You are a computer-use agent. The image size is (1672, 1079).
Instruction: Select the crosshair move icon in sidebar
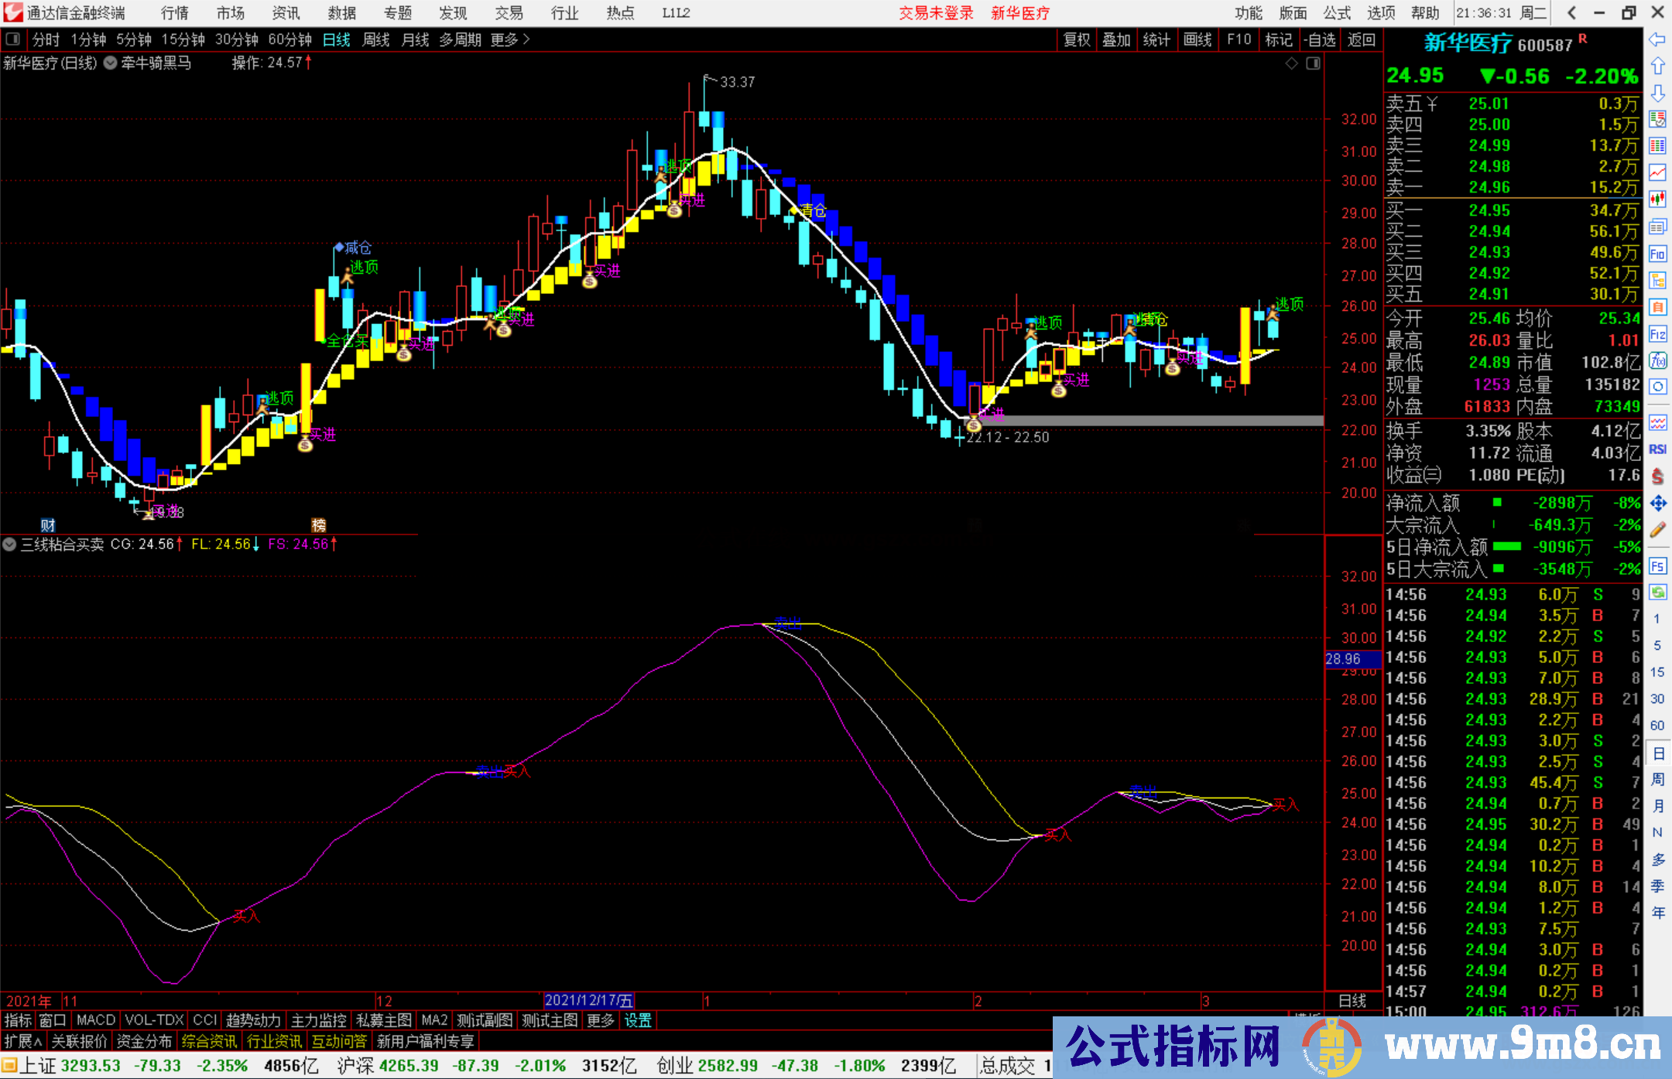coord(1658,501)
